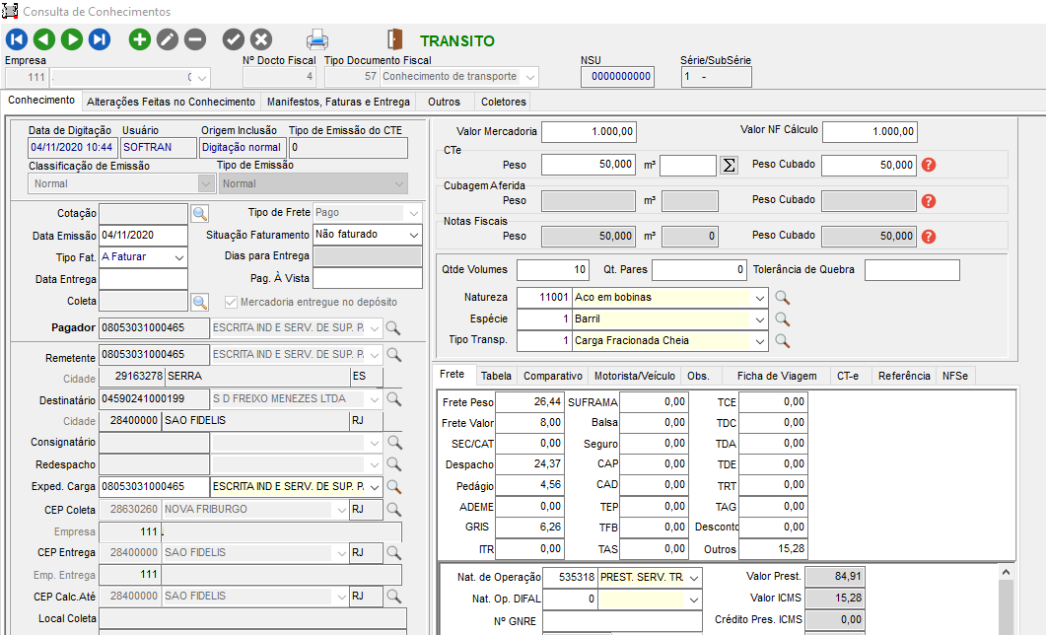Open the Natureza combo box list
1046x635 pixels.
point(758,297)
